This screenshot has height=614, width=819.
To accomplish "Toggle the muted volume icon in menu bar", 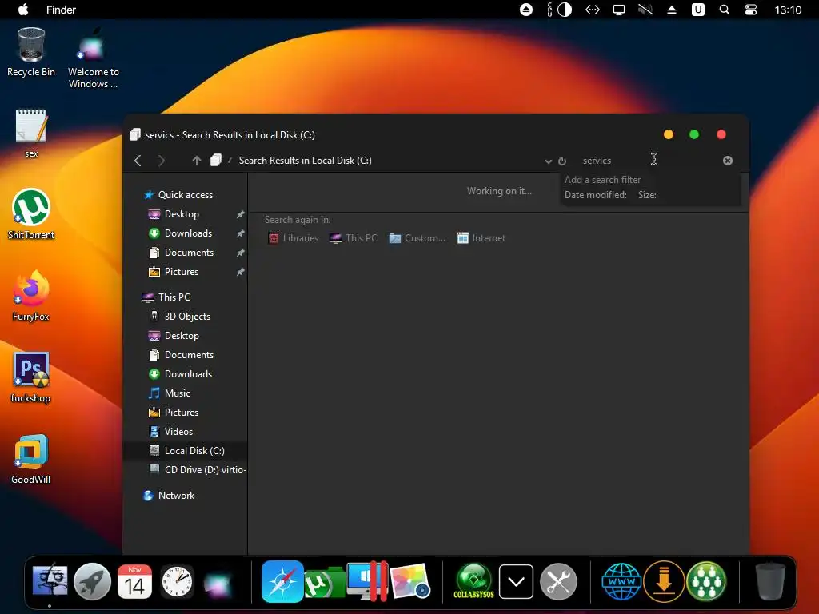I will pyautogui.click(x=645, y=10).
